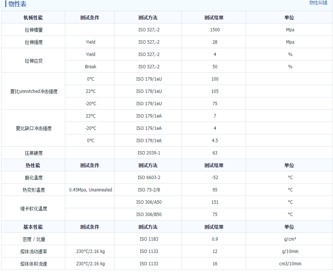Click the 熔体体积流速 row label
Viewport: 333px width, 272px height.
(x=34, y=264)
